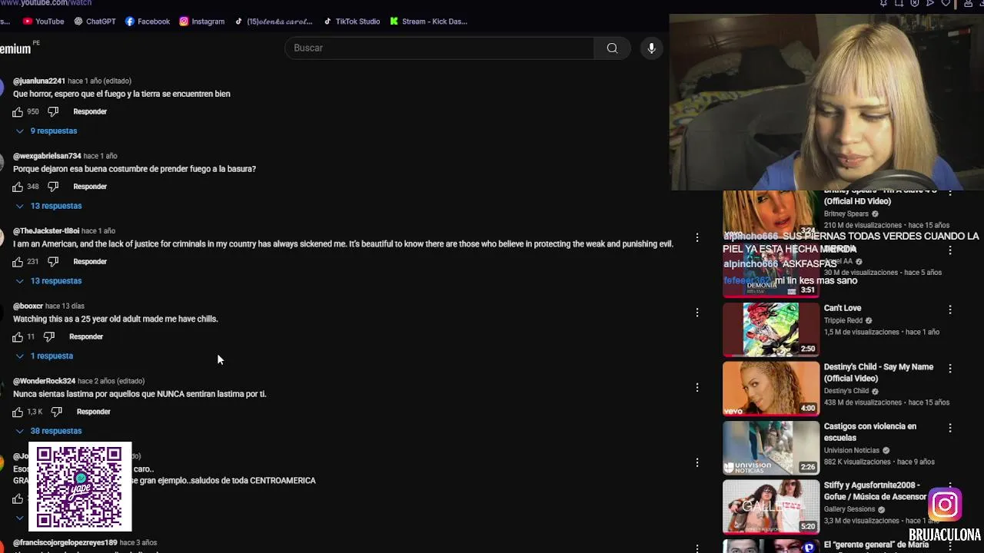
Task: Start voice search with the microphone icon
Action: click(x=651, y=48)
